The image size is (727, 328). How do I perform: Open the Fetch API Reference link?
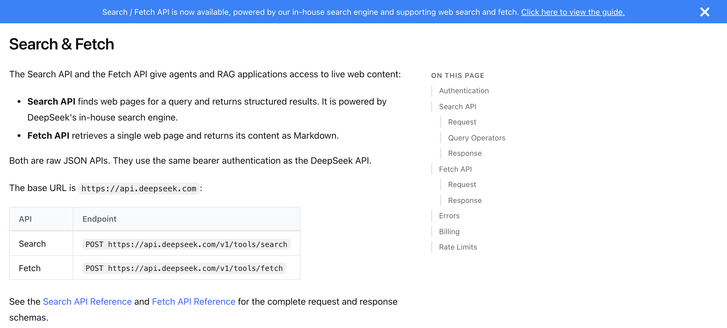point(194,302)
